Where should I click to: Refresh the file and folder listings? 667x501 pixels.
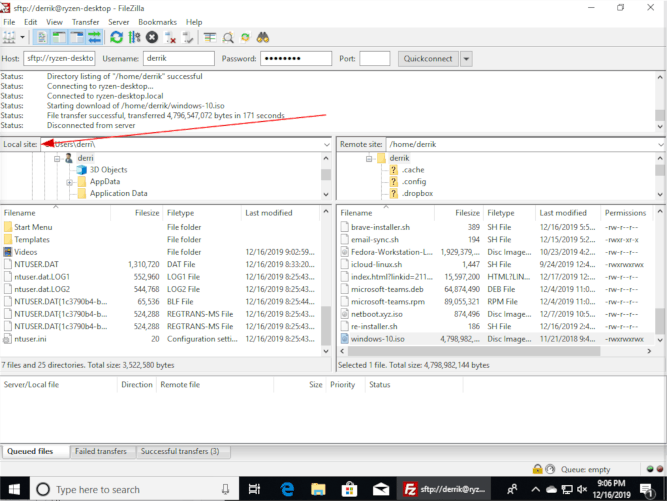click(116, 37)
